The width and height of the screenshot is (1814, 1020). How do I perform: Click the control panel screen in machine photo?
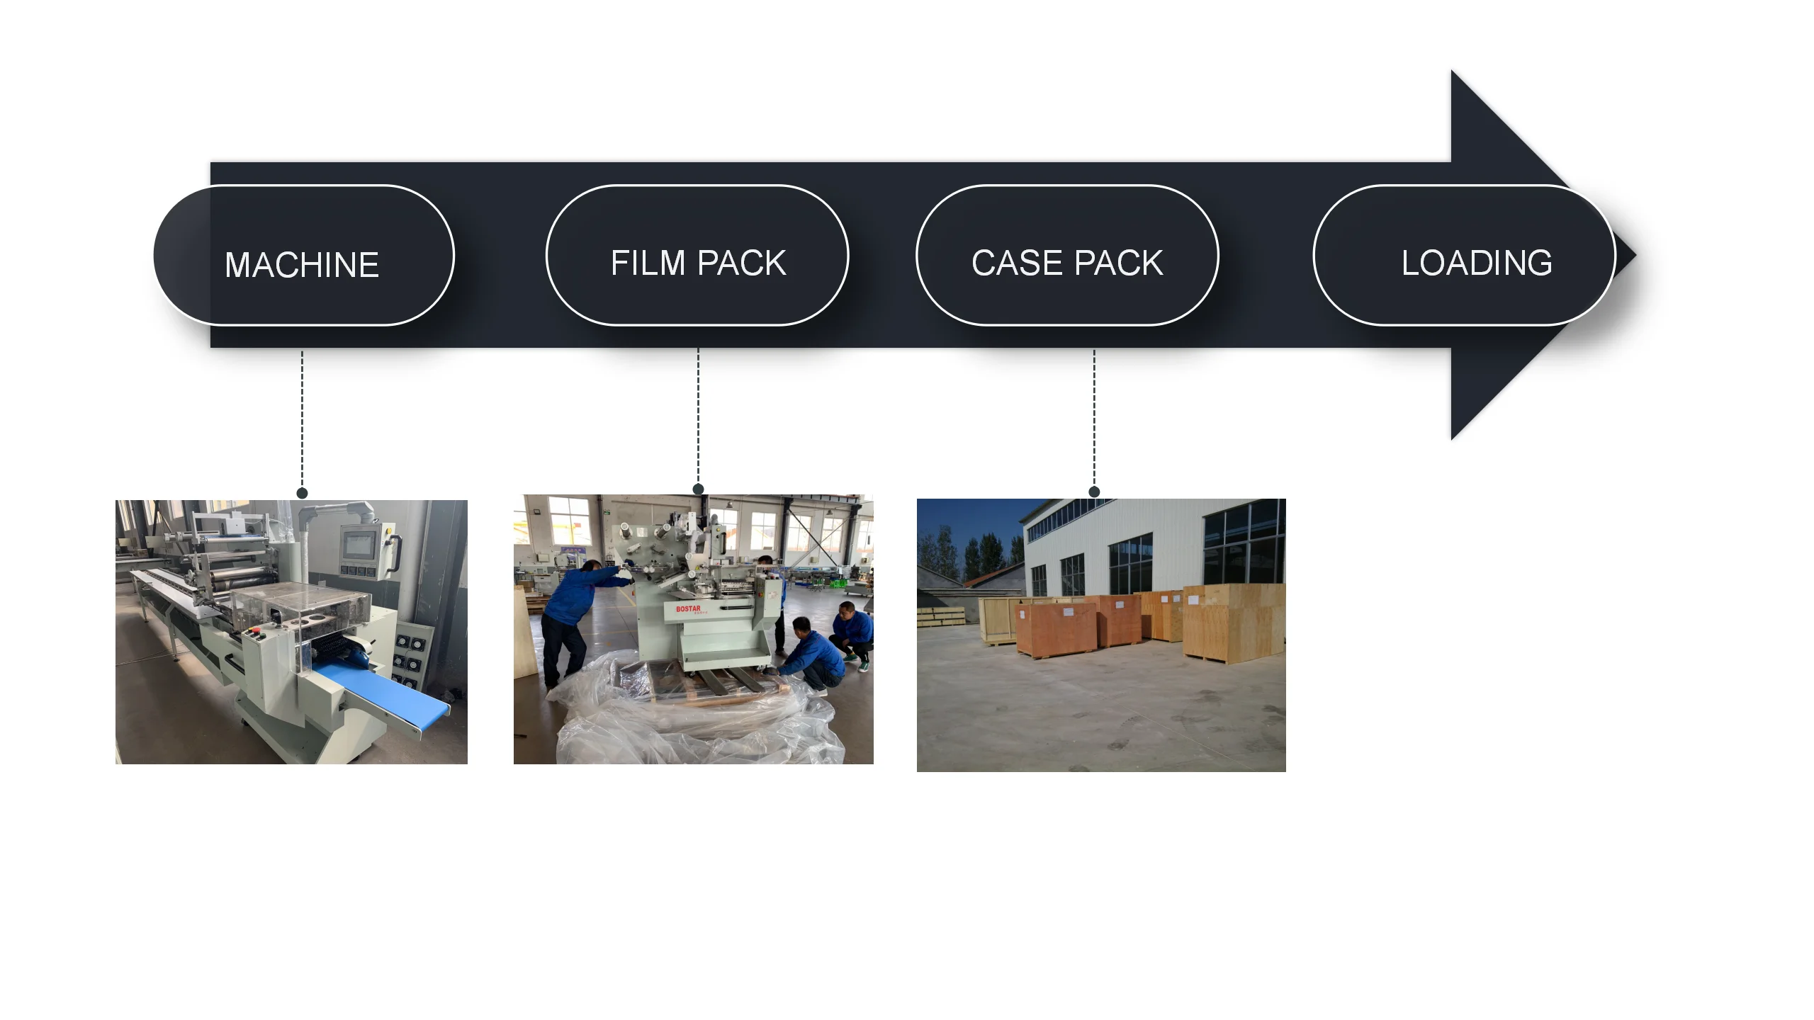[359, 545]
